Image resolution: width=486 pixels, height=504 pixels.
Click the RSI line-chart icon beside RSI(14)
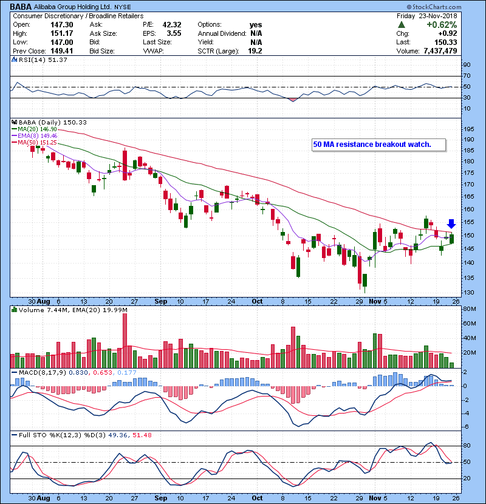pyautogui.click(x=14, y=60)
